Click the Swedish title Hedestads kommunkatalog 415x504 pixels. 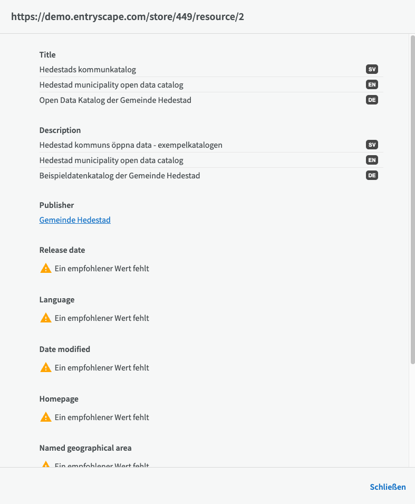point(88,70)
